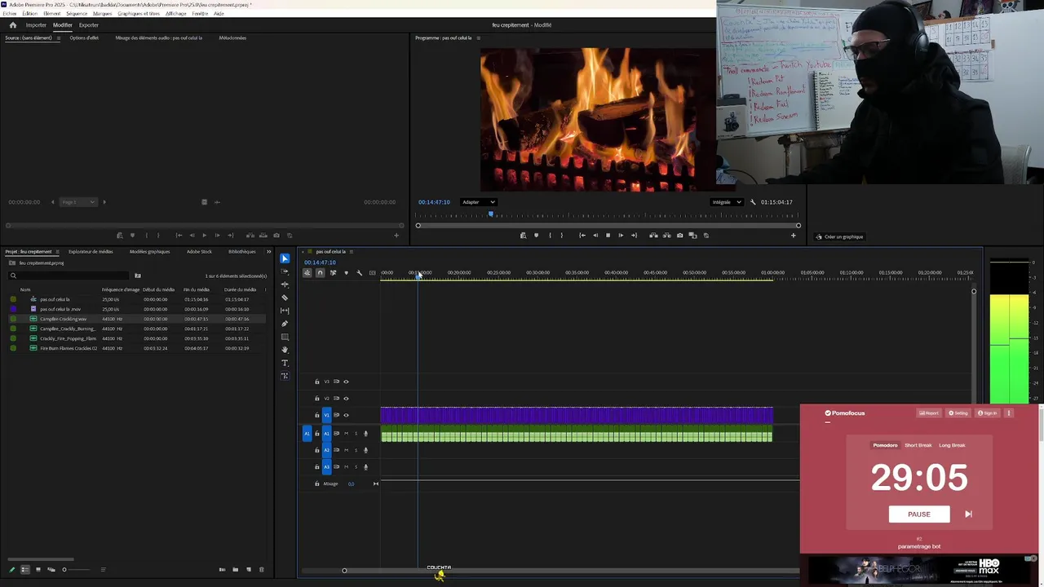Click the Home icon in top bar
Viewport: 1044px width, 587px height.
click(12, 25)
